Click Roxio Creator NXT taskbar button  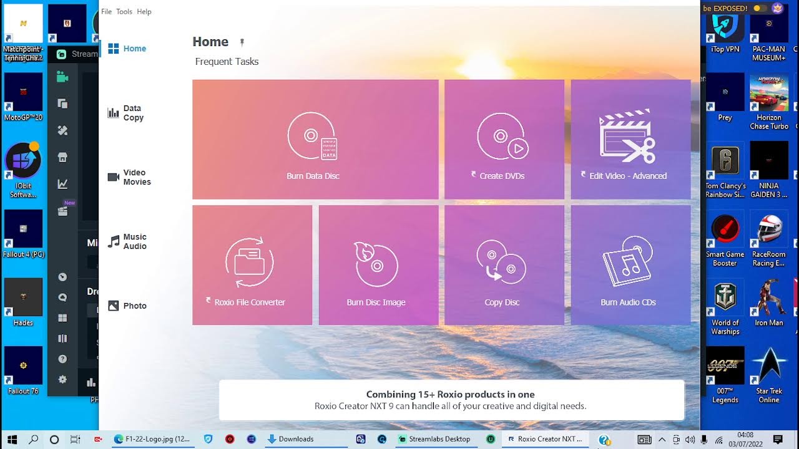[545, 439]
